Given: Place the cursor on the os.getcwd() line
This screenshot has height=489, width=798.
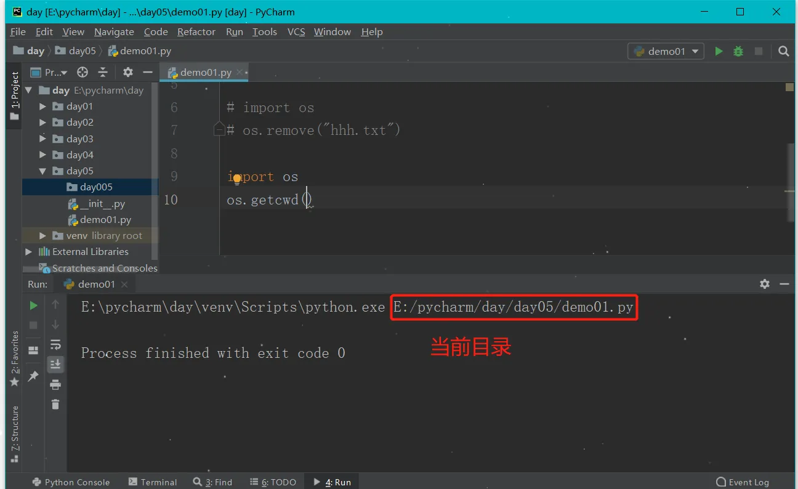Looking at the screenshot, I should (270, 200).
